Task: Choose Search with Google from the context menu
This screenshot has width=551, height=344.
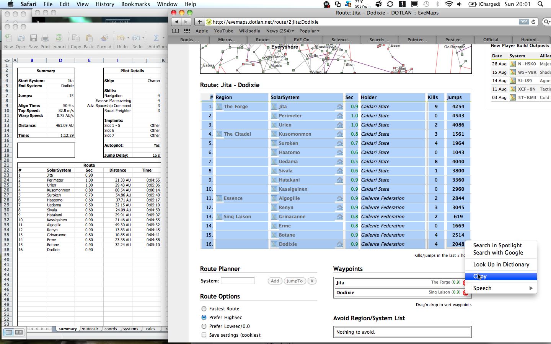Action: click(501, 253)
